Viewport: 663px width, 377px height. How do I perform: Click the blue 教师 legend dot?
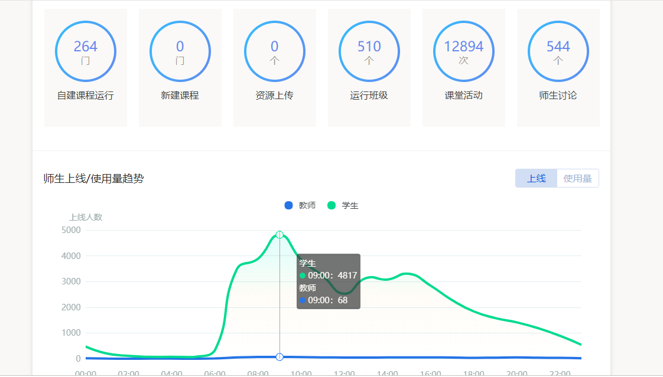click(x=288, y=205)
